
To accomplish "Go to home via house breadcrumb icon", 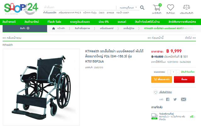I will (x=54, y=29).
